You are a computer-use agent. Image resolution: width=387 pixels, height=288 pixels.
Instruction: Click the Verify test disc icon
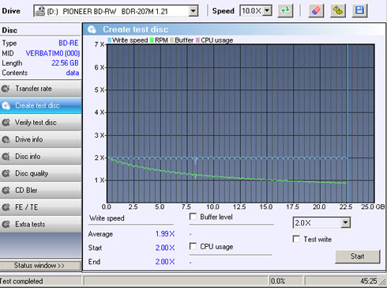click(x=6, y=123)
